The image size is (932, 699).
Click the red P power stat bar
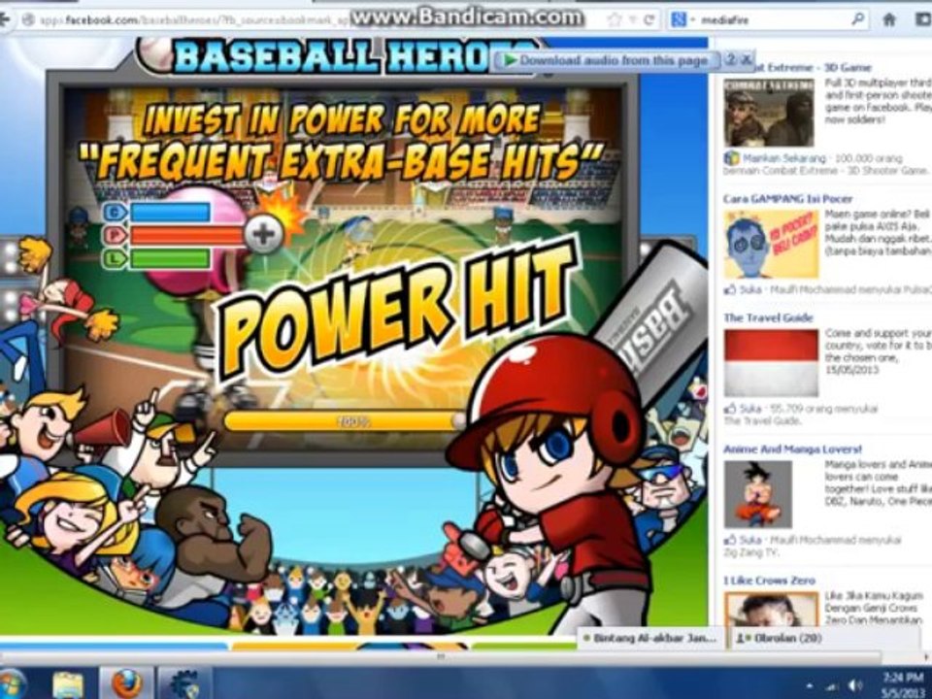click(x=187, y=235)
